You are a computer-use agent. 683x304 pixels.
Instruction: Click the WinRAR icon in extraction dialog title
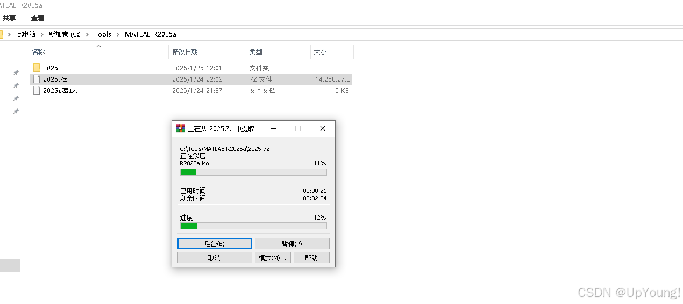pyautogui.click(x=181, y=128)
